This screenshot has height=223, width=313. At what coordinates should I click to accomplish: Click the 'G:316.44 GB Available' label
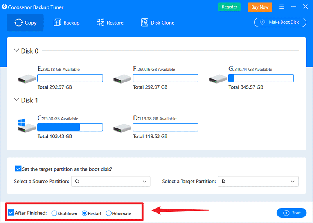pyautogui.click(x=250, y=69)
